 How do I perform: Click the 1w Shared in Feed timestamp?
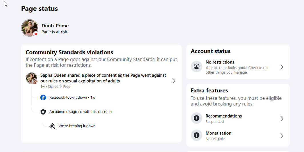pyautogui.click(x=55, y=87)
